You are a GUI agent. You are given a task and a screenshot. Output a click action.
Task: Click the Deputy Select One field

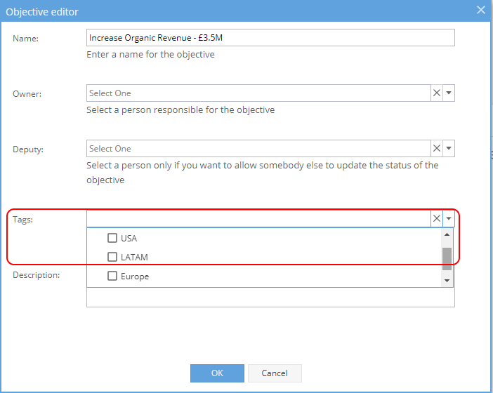tap(258, 148)
